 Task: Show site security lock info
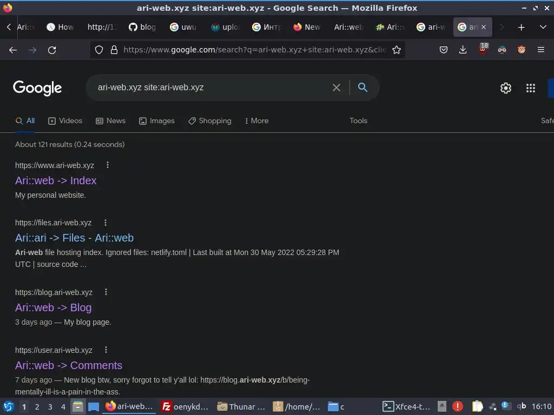(x=114, y=50)
